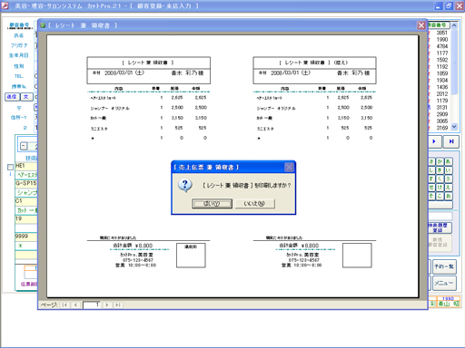This screenshot has height=348, width=465.
Task: Open the メニュー button
Action: click(x=444, y=283)
